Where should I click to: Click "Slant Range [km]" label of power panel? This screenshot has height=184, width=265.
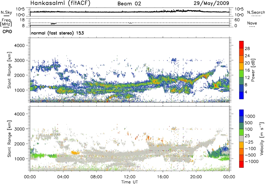9,70
